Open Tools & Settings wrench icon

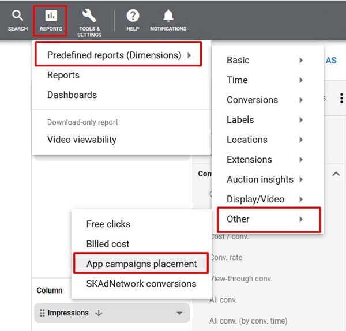(x=89, y=16)
